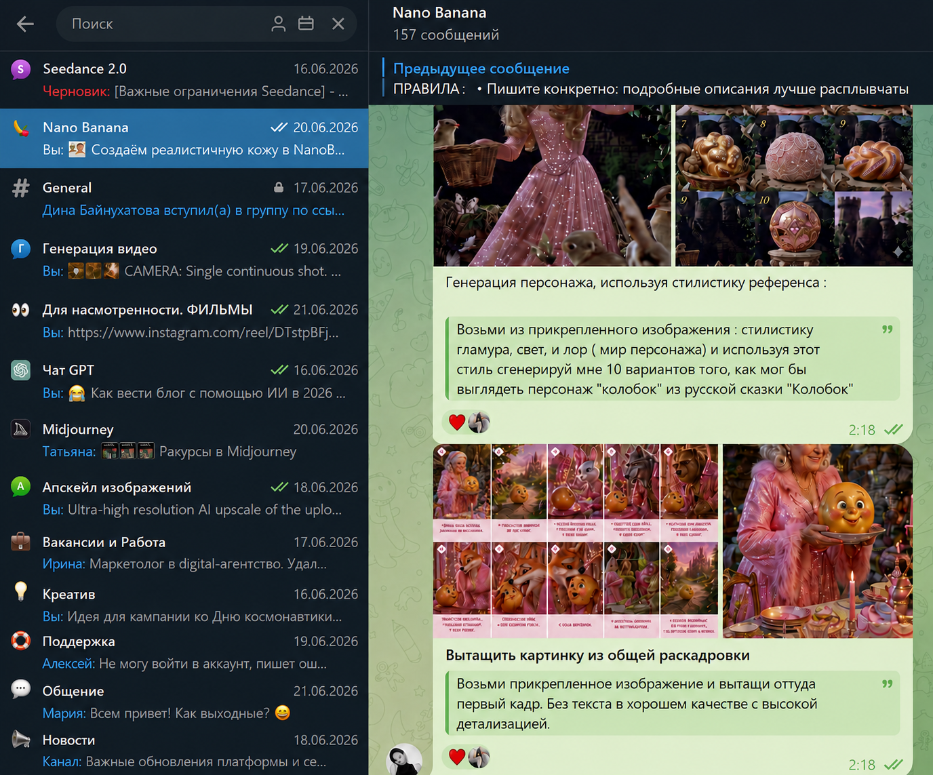Open the Вакансии и Работа briefcase icon
This screenshot has height=775, width=933.
21,542
